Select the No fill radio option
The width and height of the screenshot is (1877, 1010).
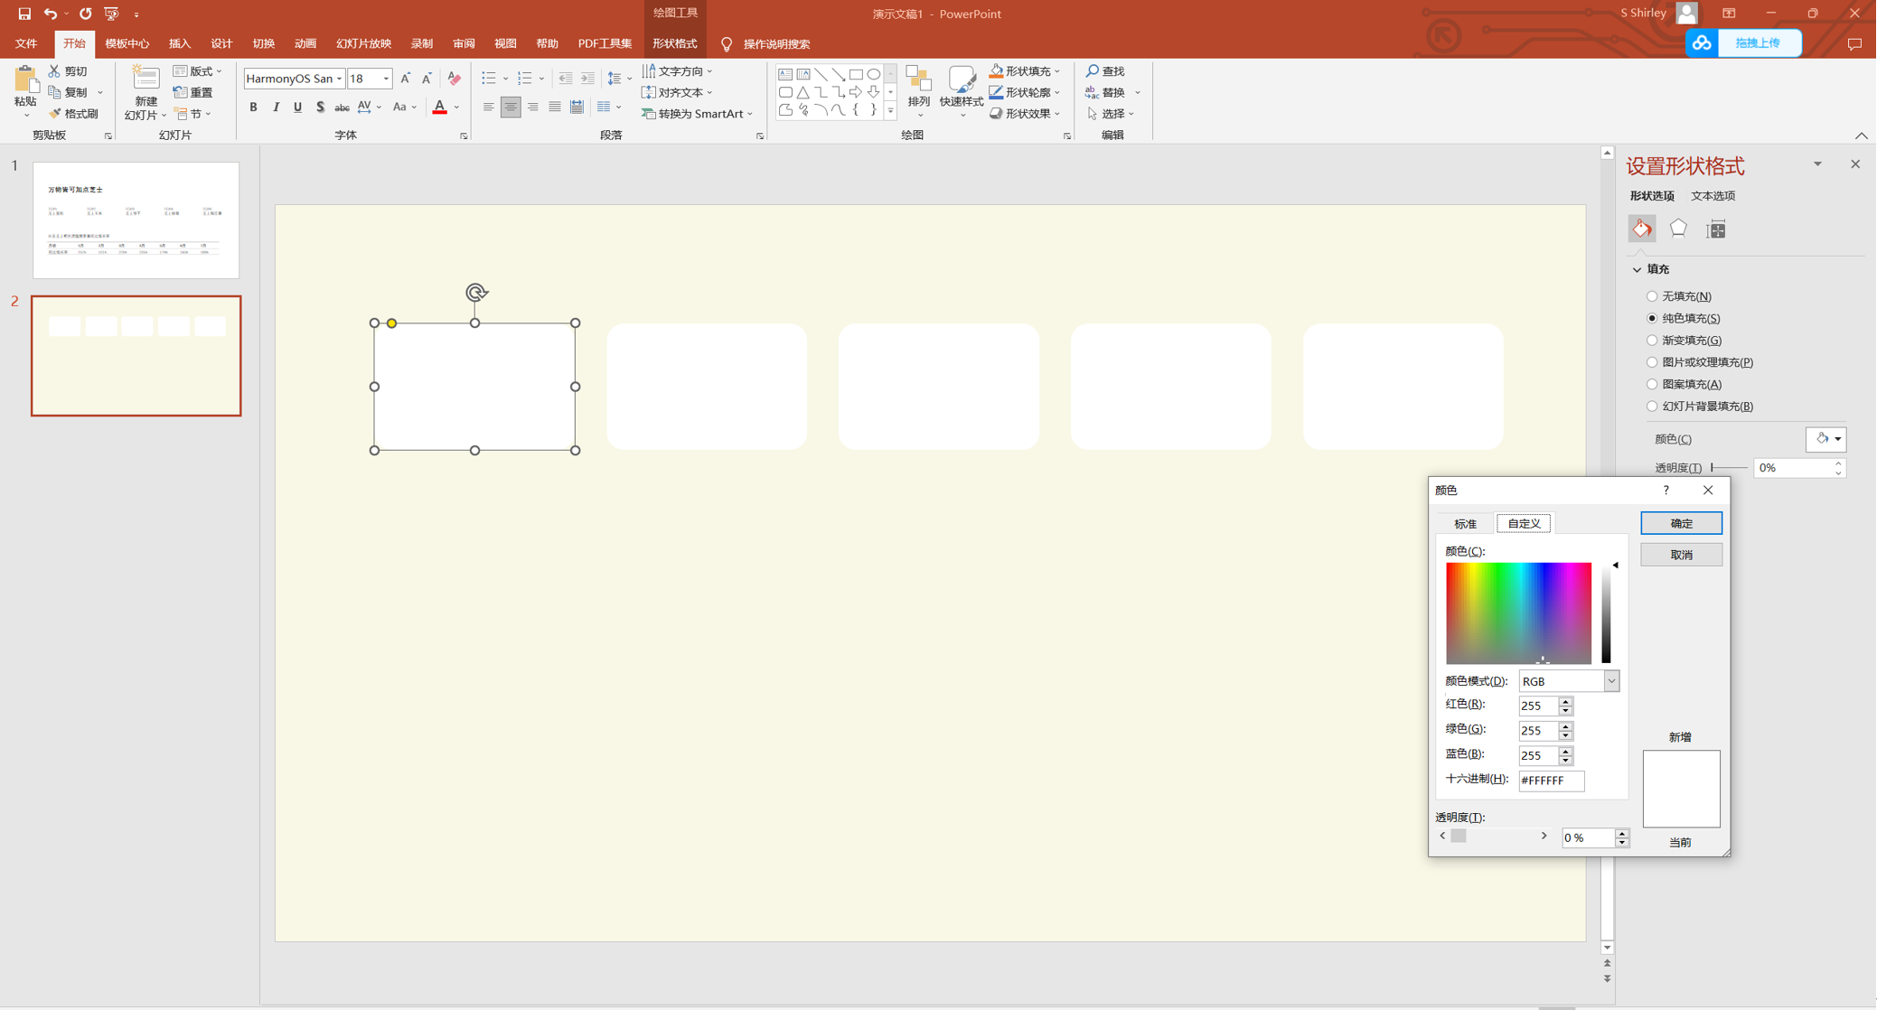(x=1652, y=296)
